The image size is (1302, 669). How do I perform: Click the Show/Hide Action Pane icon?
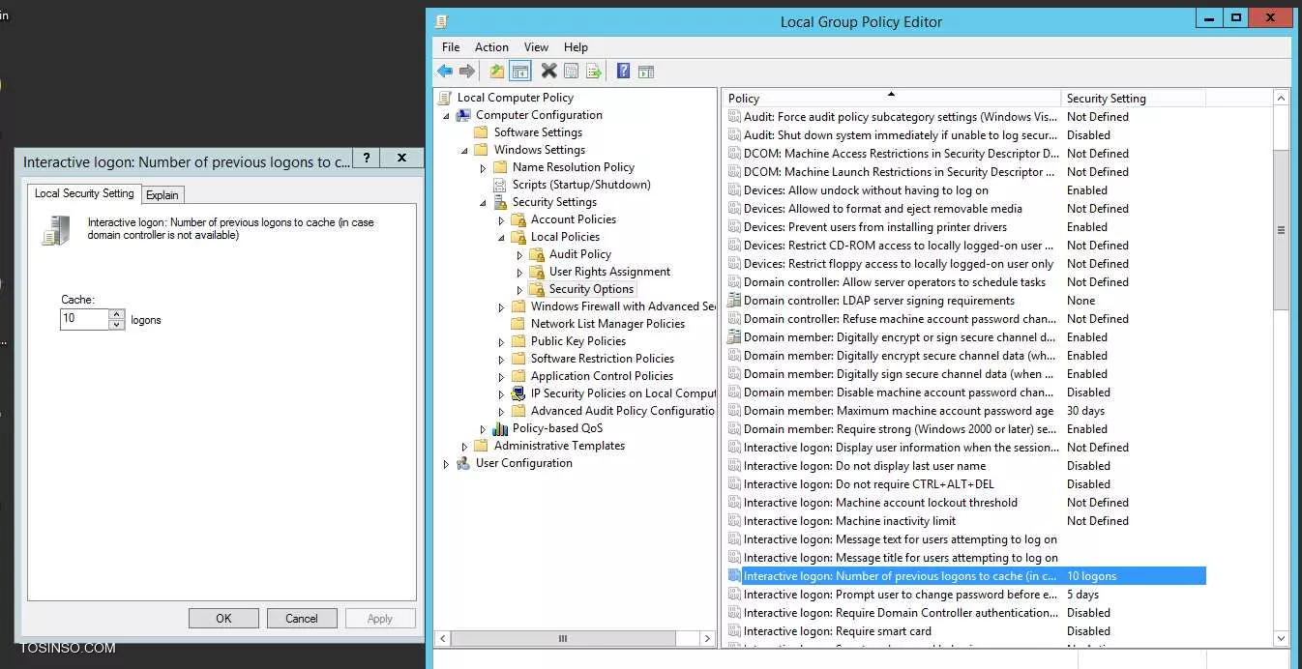[646, 71]
